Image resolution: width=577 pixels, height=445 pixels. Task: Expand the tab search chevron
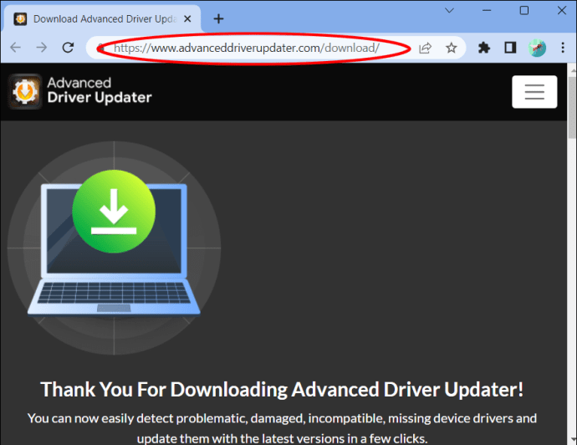click(x=449, y=10)
